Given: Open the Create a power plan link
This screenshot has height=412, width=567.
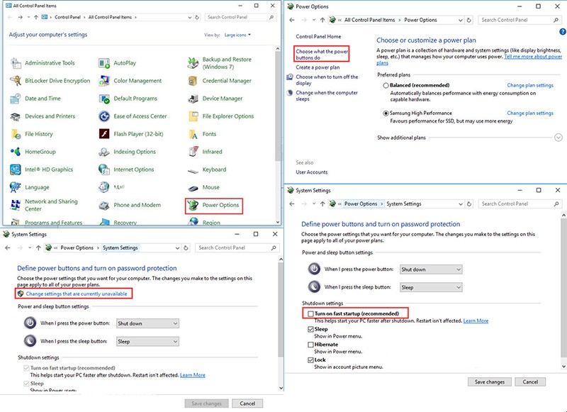Looking at the screenshot, I should (318, 67).
